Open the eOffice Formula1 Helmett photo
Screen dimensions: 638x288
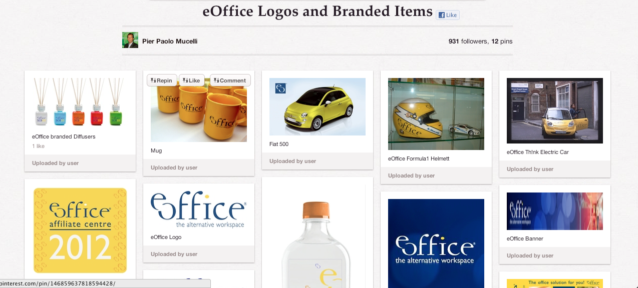point(436,114)
